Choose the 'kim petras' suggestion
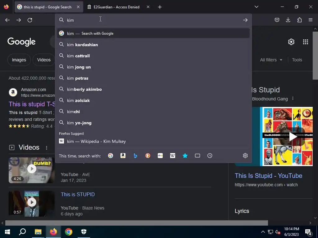This screenshot has height=238, width=318. (153, 78)
